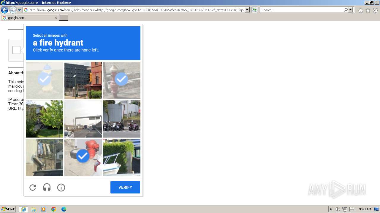Click into the Search box

click(x=302, y=10)
